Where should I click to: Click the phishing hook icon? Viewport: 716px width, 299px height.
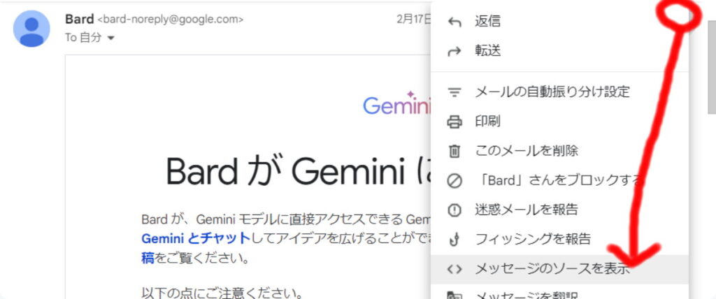[454, 240]
